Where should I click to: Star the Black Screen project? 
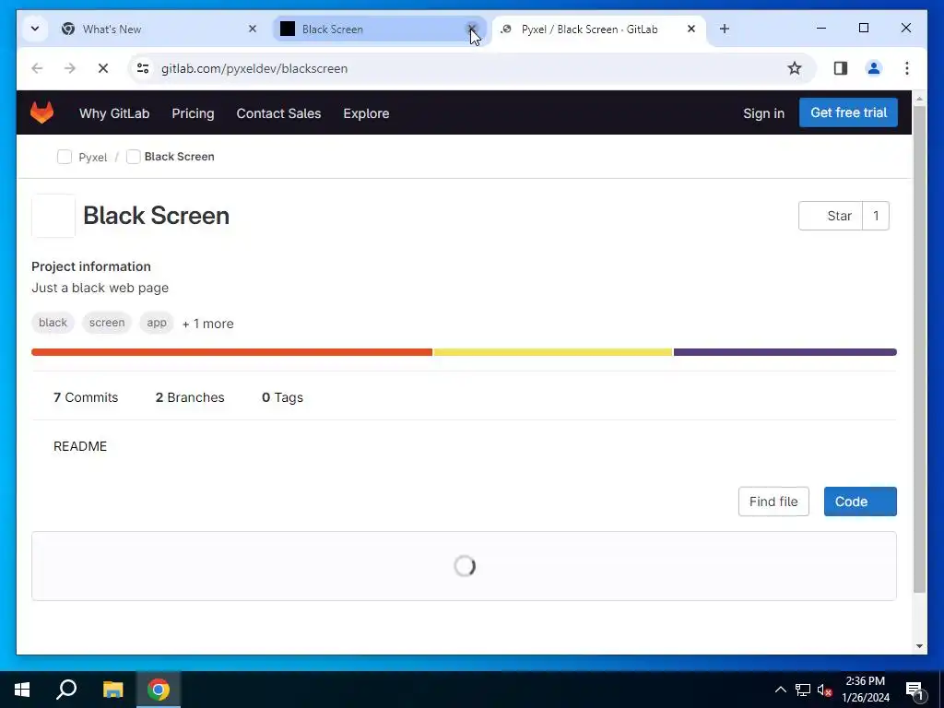pos(831,216)
